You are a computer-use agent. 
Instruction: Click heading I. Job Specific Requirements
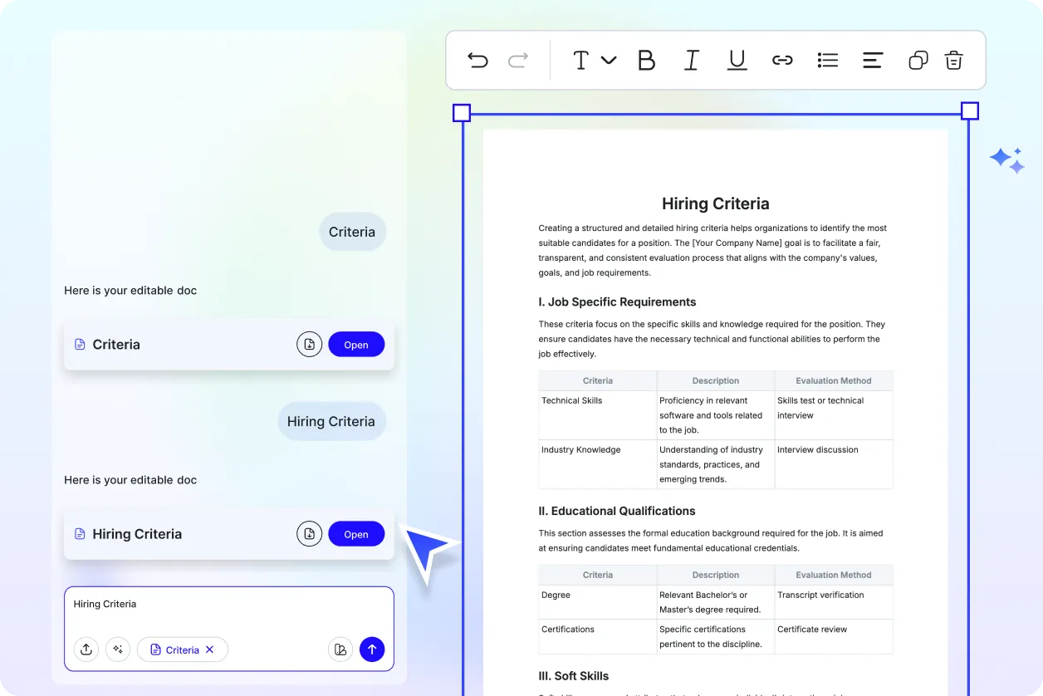(x=617, y=302)
